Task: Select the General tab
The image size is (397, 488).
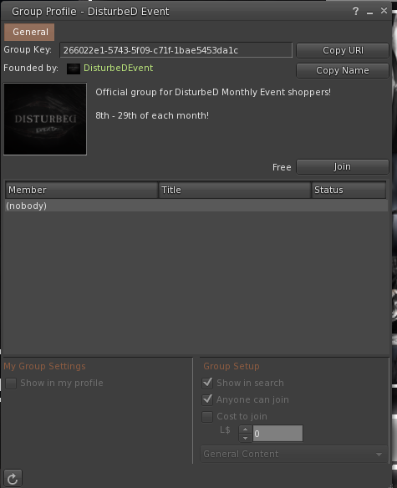Action: [29, 32]
